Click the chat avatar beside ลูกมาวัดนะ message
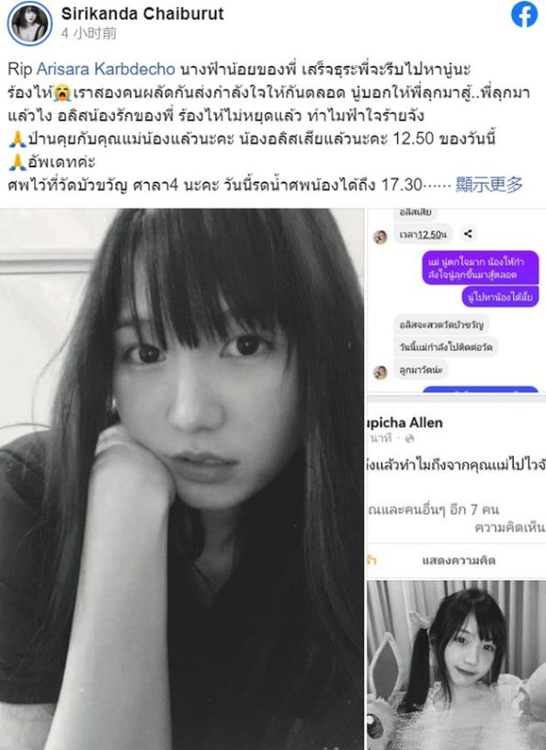 [381, 371]
